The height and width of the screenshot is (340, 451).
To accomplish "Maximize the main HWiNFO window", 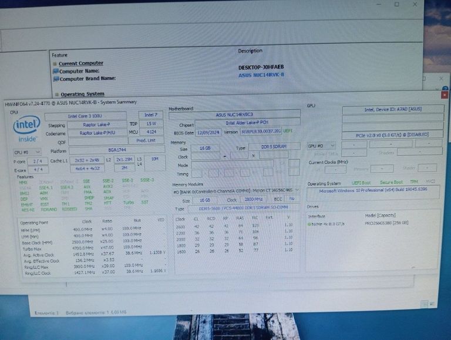I will coord(397,4).
